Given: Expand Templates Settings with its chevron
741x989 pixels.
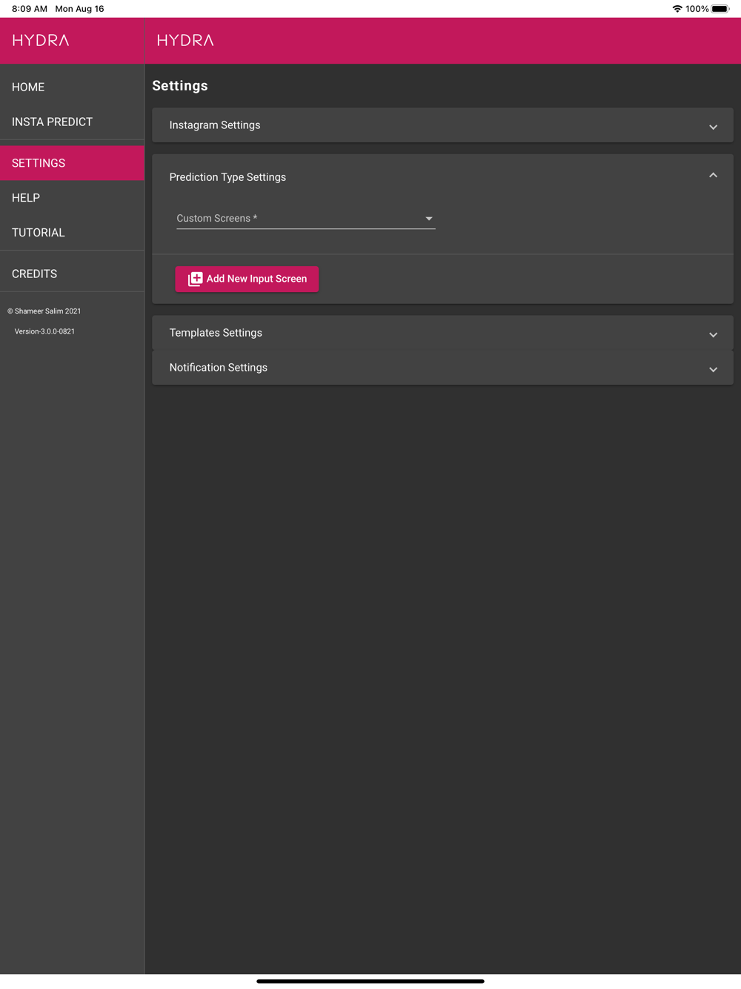Looking at the screenshot, I should pos(713,334).
